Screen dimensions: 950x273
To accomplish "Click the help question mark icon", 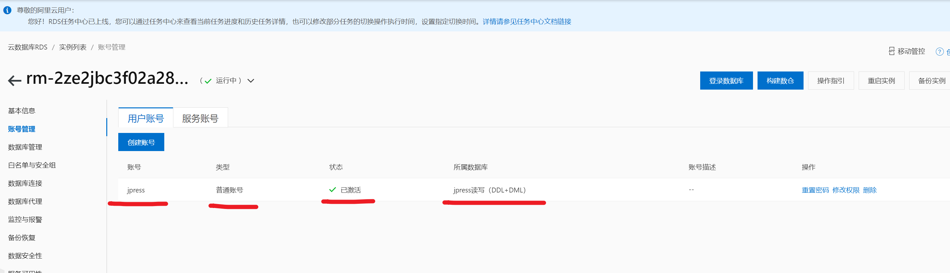I will coord(939,52).
